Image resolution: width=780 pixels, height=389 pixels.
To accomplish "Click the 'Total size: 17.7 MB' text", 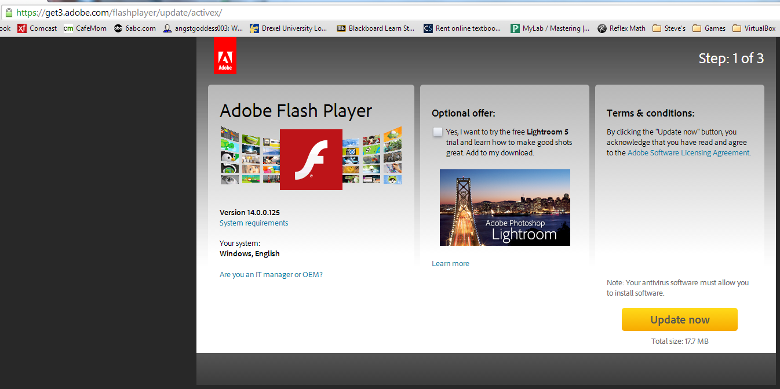I will pos(680,341).
